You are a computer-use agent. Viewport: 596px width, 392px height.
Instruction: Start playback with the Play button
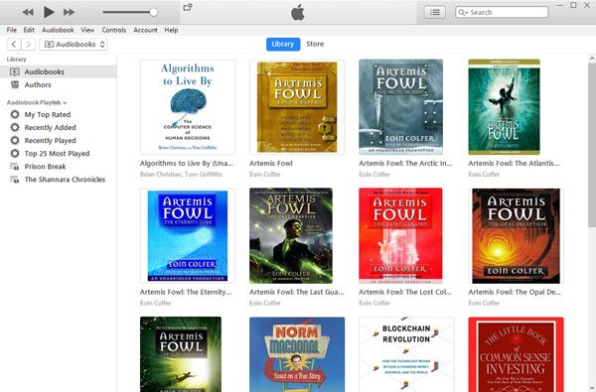tap(49, 12)
